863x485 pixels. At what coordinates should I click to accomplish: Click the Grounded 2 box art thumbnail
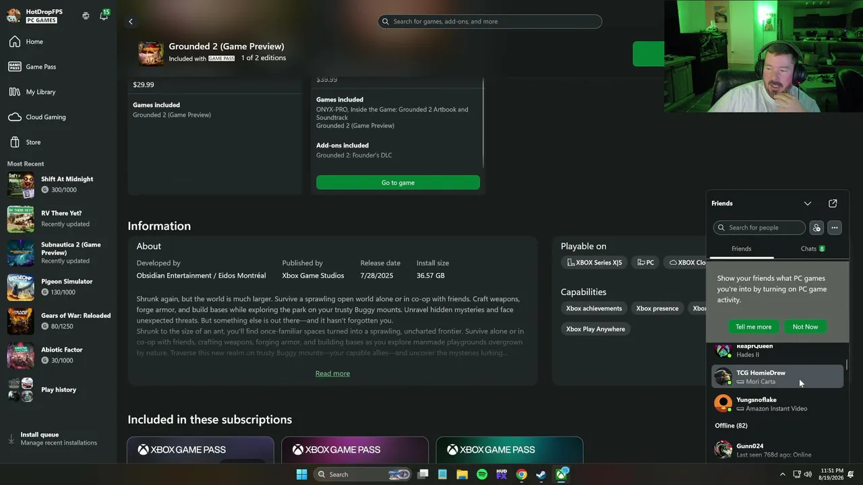151,53
